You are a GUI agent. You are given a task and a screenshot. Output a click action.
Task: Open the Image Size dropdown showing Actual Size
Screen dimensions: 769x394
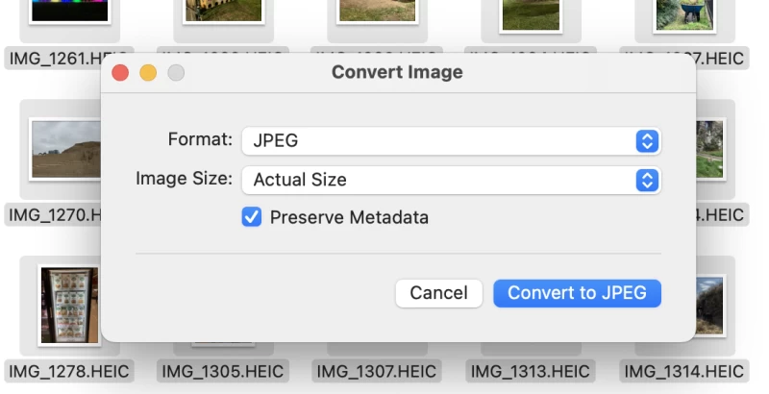click(437, 180)
